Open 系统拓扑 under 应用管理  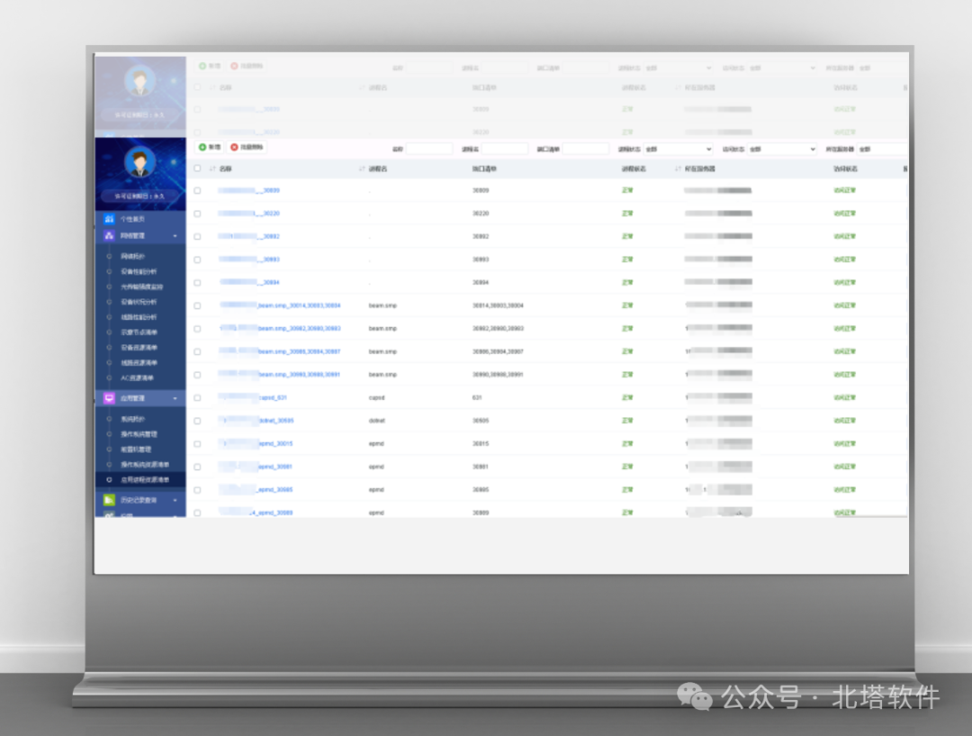point(132,419)
